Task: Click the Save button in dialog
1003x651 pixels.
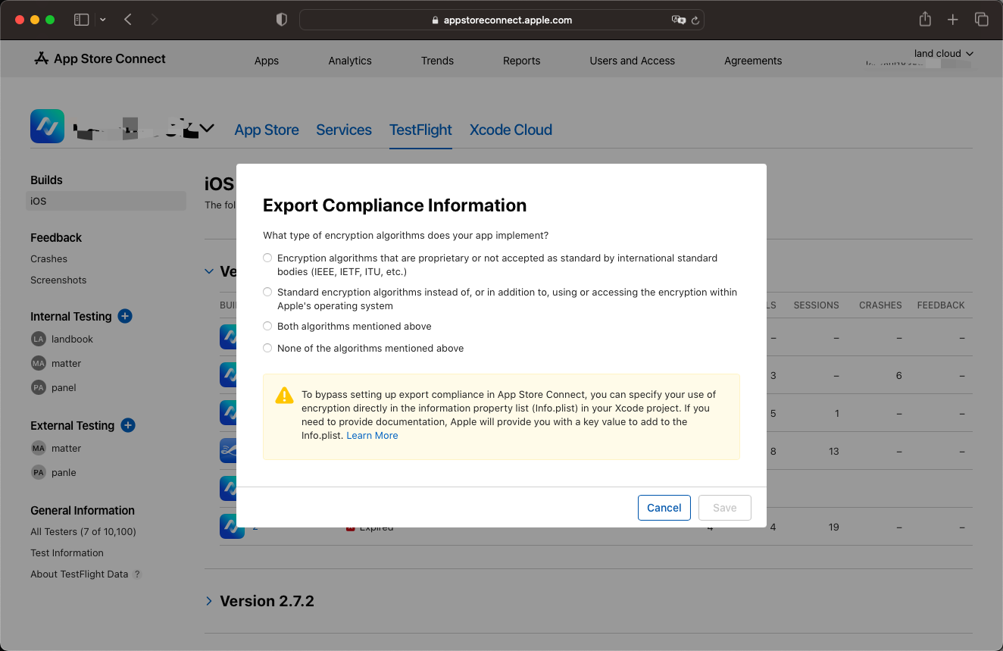Action: tap(725, 508)
